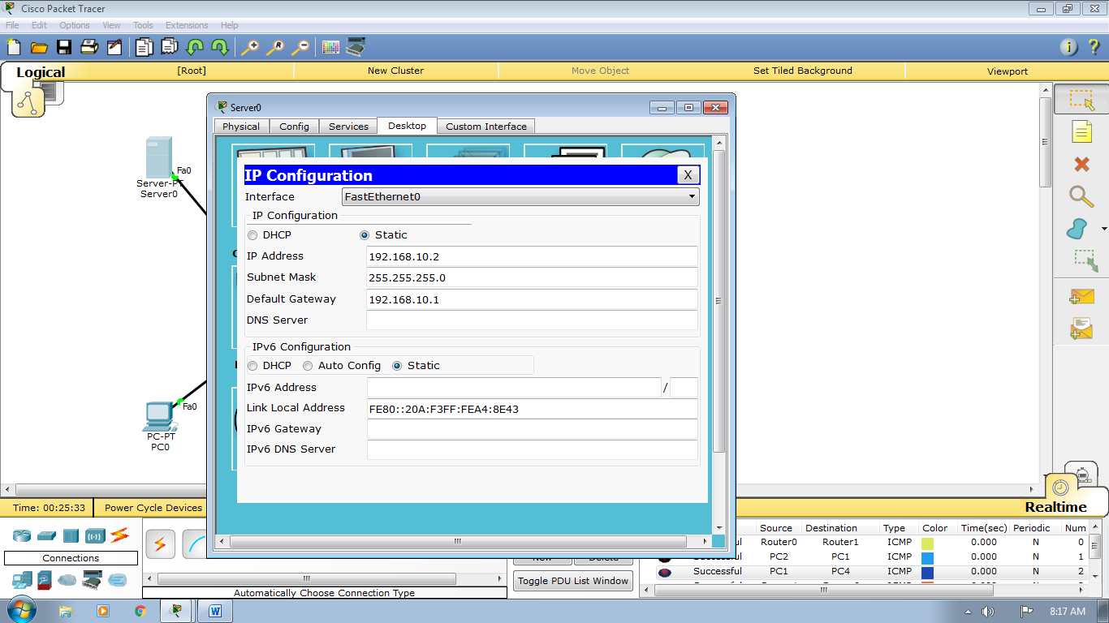Pick the Place Note tool
Image resolution: width=1109 pixels, height=623 pixels.
point(1081,131)
